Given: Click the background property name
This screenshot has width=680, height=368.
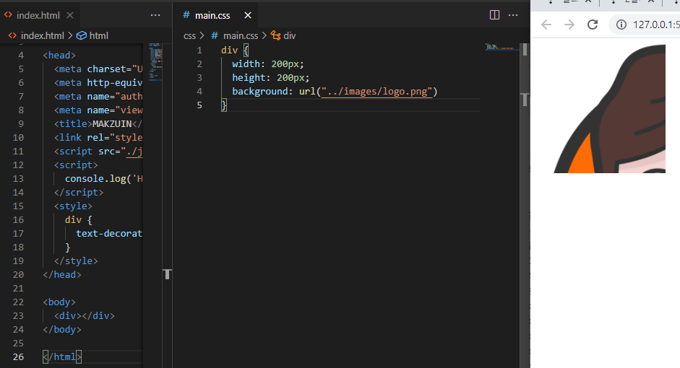Looking at the screenshot, I should tap(259, 92).
